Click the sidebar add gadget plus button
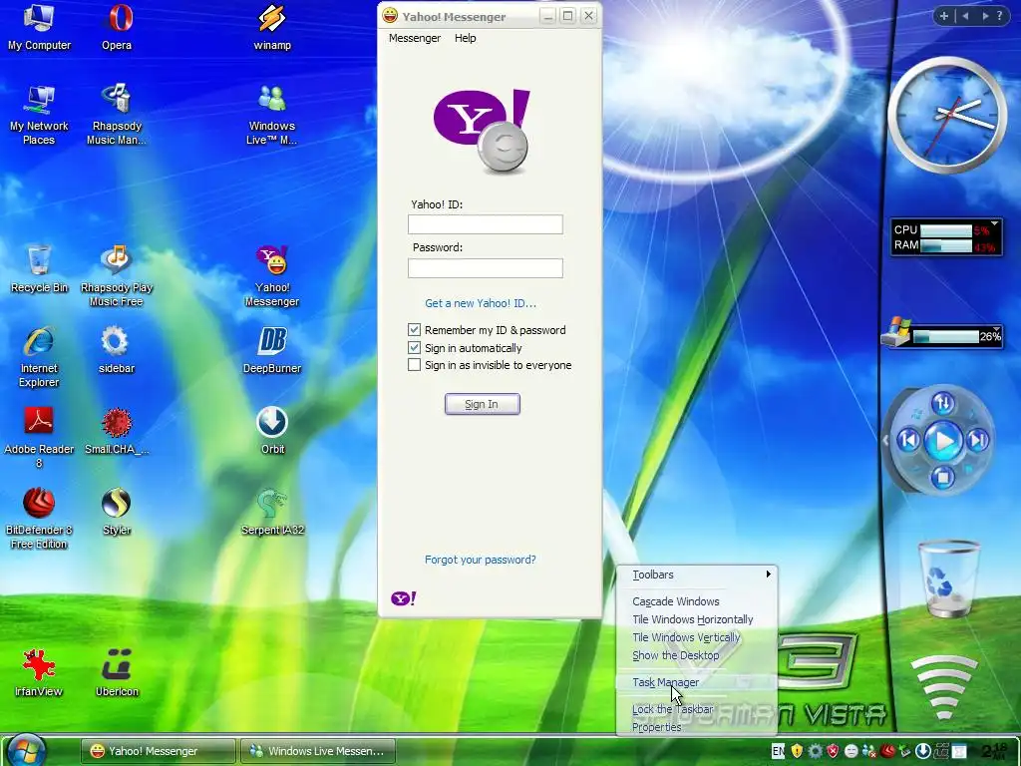1021x766 pixels. pos(943,16)
